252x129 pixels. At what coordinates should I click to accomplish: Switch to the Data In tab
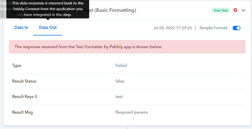pyautogui.click(x=21, y=28)
